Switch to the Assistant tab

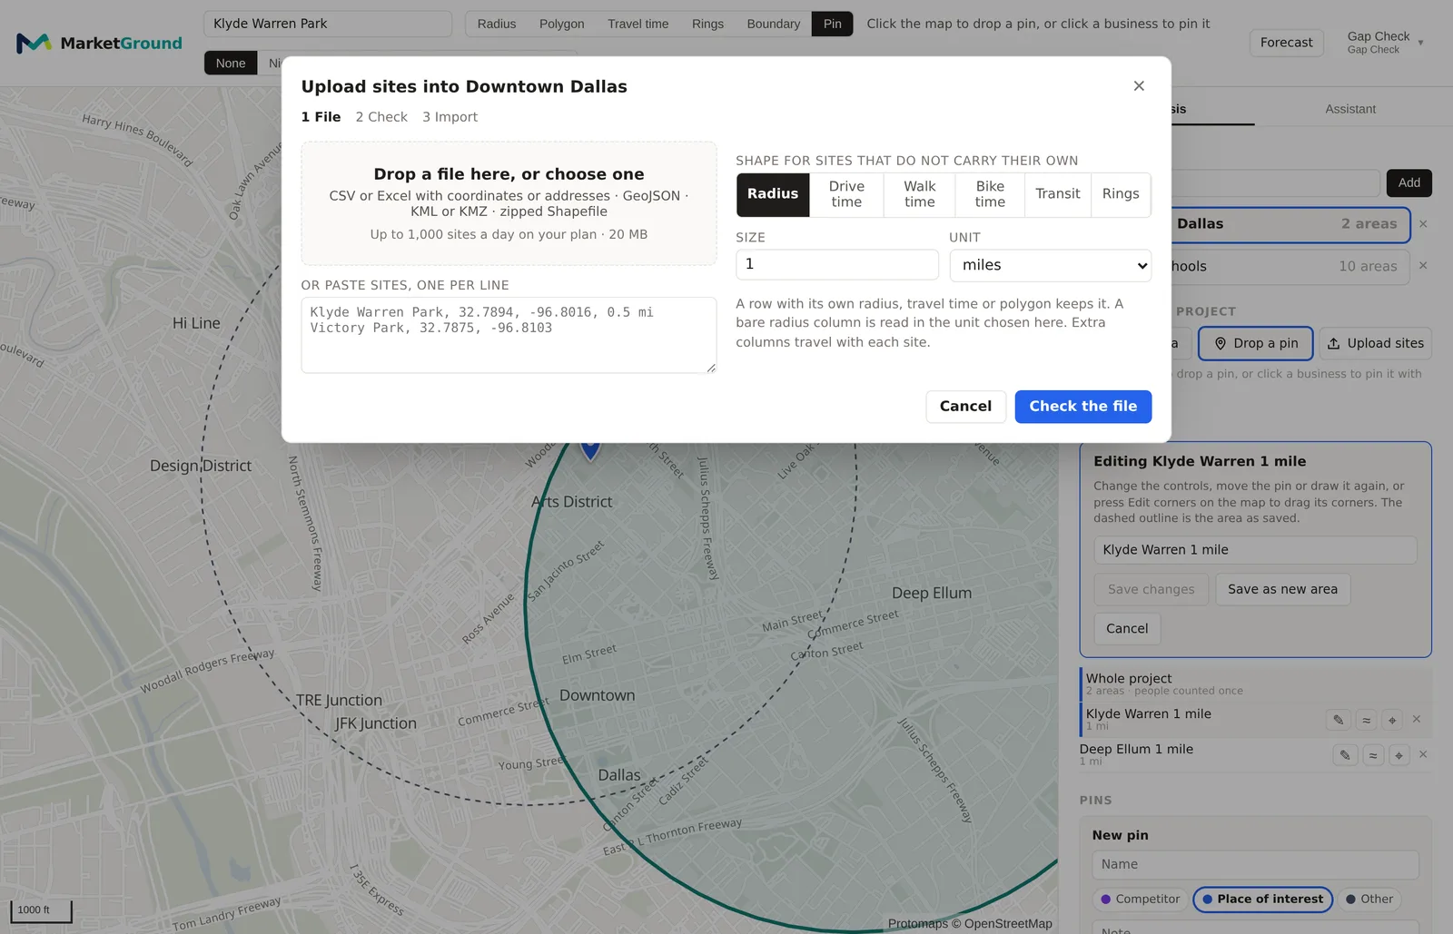(1350, 109)
